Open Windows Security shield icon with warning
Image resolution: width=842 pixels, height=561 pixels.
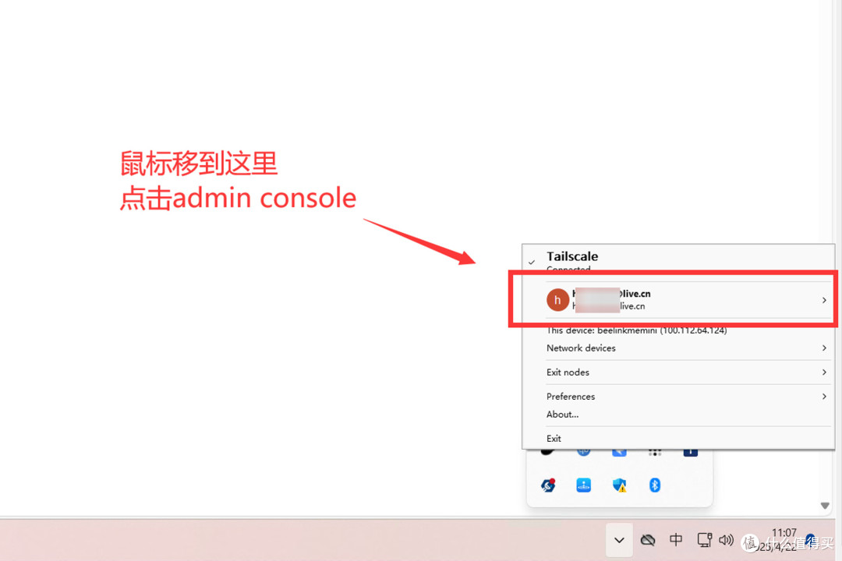[x=619, y=485]
